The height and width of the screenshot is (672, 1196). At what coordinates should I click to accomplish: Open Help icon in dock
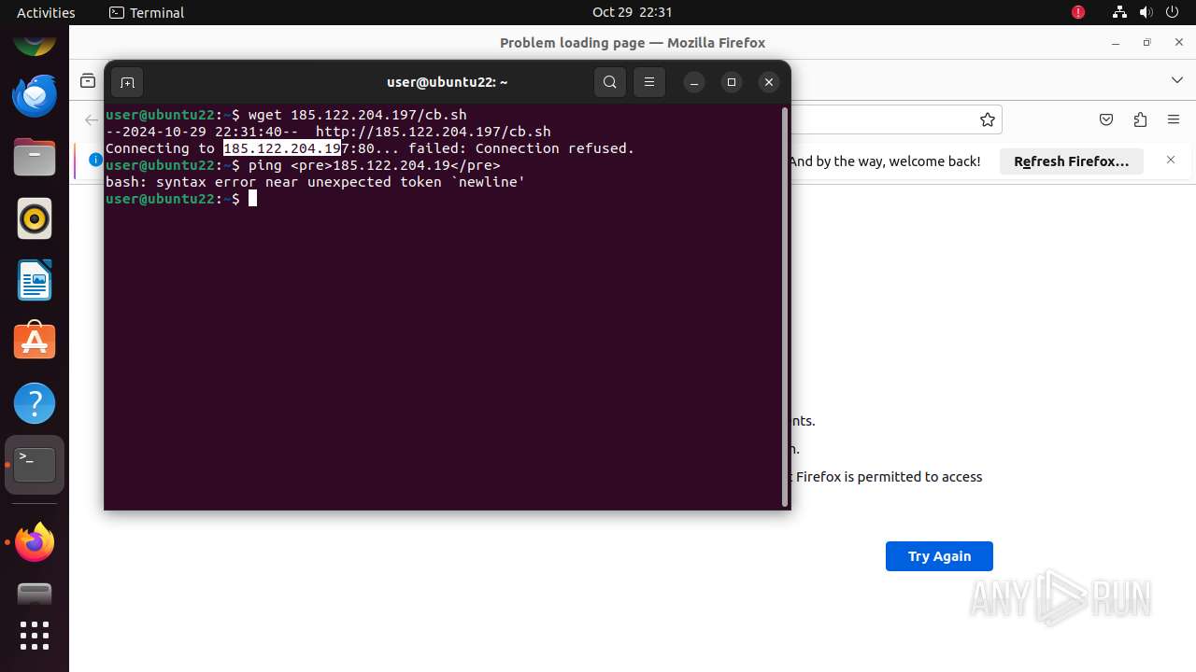(35, 404)
